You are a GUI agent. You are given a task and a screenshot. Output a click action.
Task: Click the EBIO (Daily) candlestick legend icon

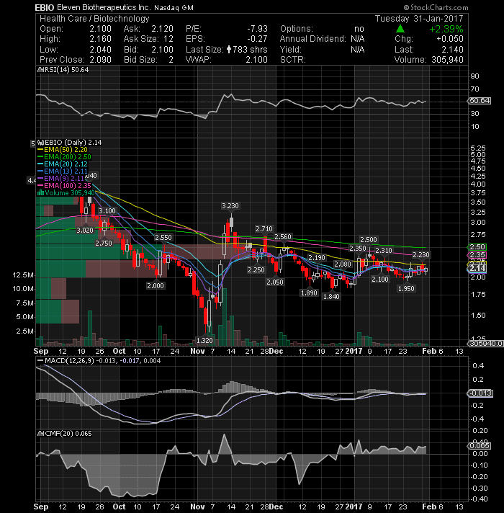(40, 143)
